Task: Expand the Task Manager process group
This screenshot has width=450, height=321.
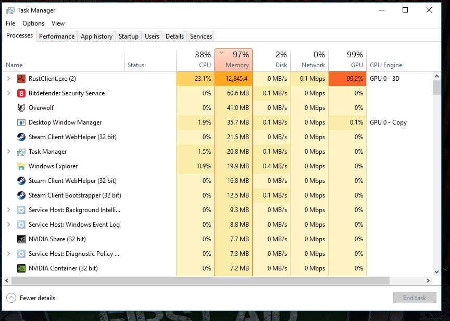Action: coord(9,151)
